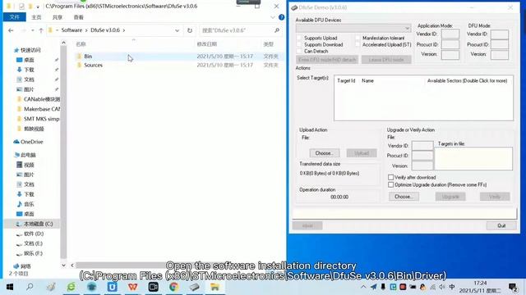The image size is (526, 295).
Task: Expand the Explorer address bar history dropdown
Action: [x=177, y=30]
